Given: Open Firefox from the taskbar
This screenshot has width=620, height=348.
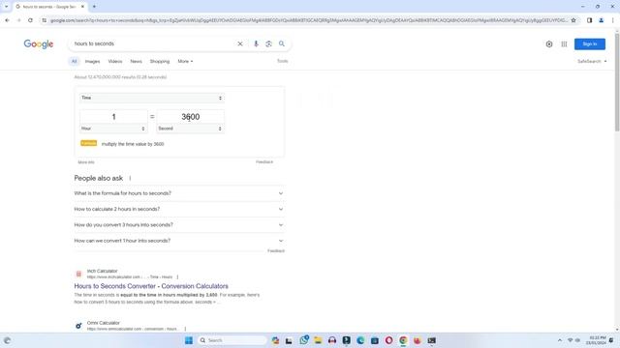Looking at the screenshot, I should (418, 340).
